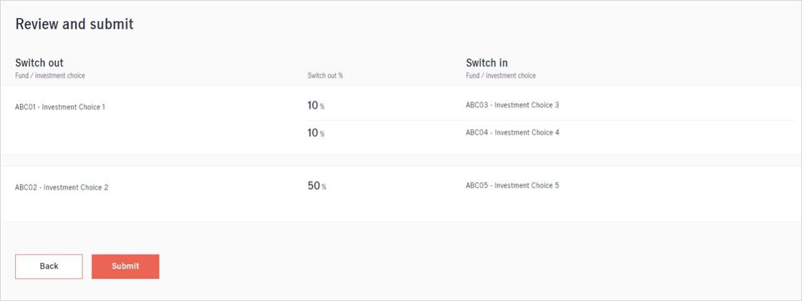Click the Back button

tap(49, 266)
